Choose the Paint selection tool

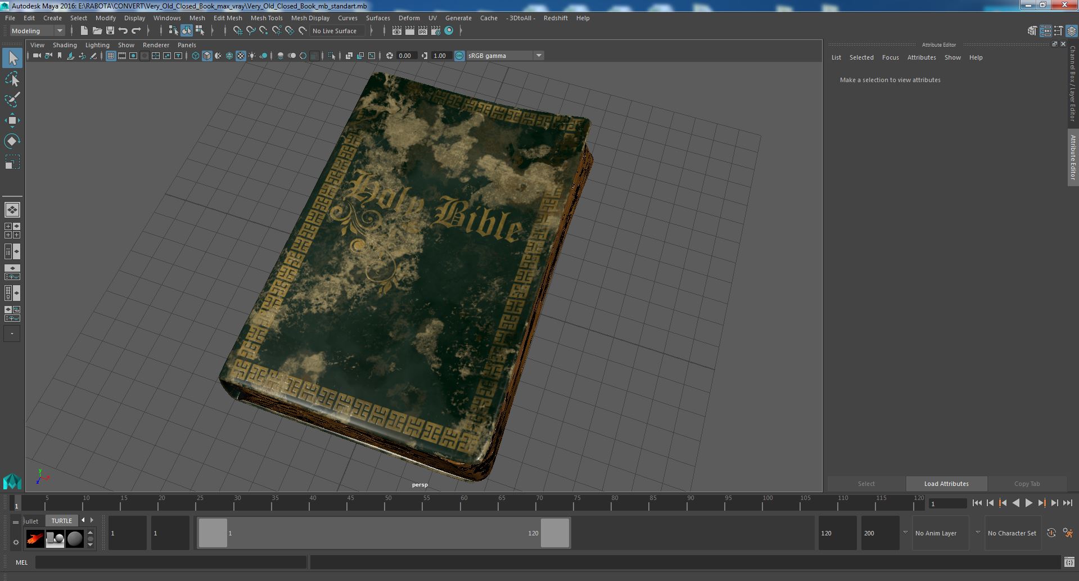tap(12, 100)
